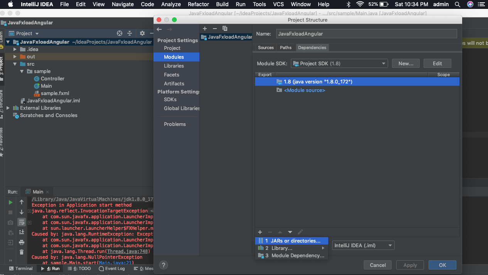The height and width of the screenshot is (275, 488).
Task: Click the Edit SDK button
Action: [x=437, y=63]
